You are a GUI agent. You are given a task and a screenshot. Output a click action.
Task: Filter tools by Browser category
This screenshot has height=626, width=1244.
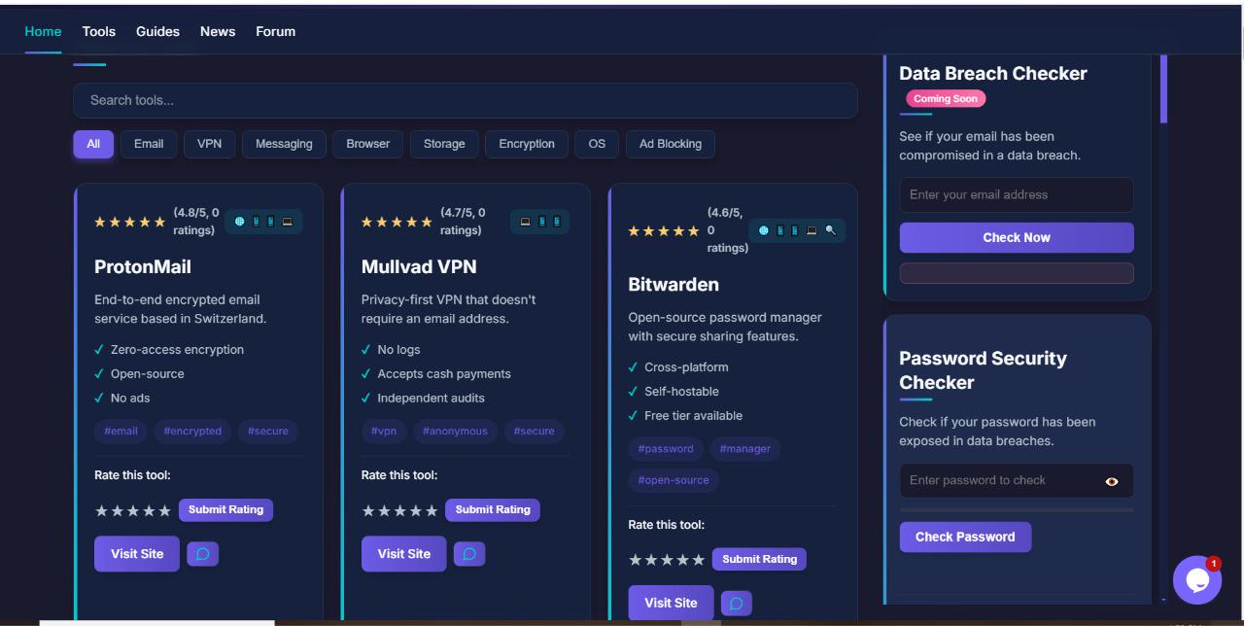point(368,144)
